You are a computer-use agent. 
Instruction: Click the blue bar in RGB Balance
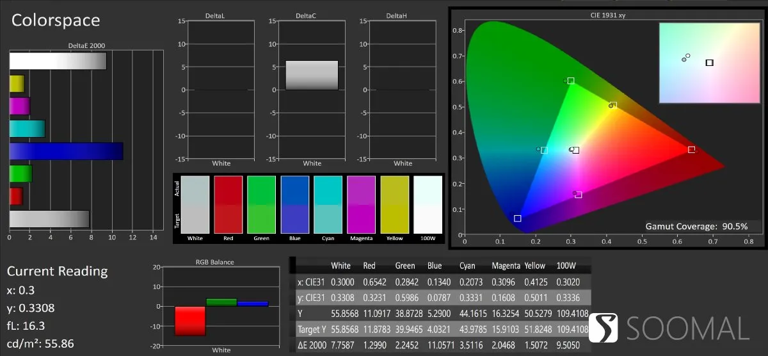pyautogui.click(x=252, y=303)
